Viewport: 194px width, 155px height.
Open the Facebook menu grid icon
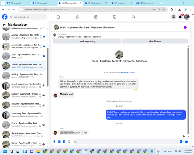[x=174, y=17]
